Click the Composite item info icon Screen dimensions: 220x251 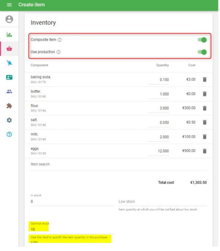click(60, 40)
